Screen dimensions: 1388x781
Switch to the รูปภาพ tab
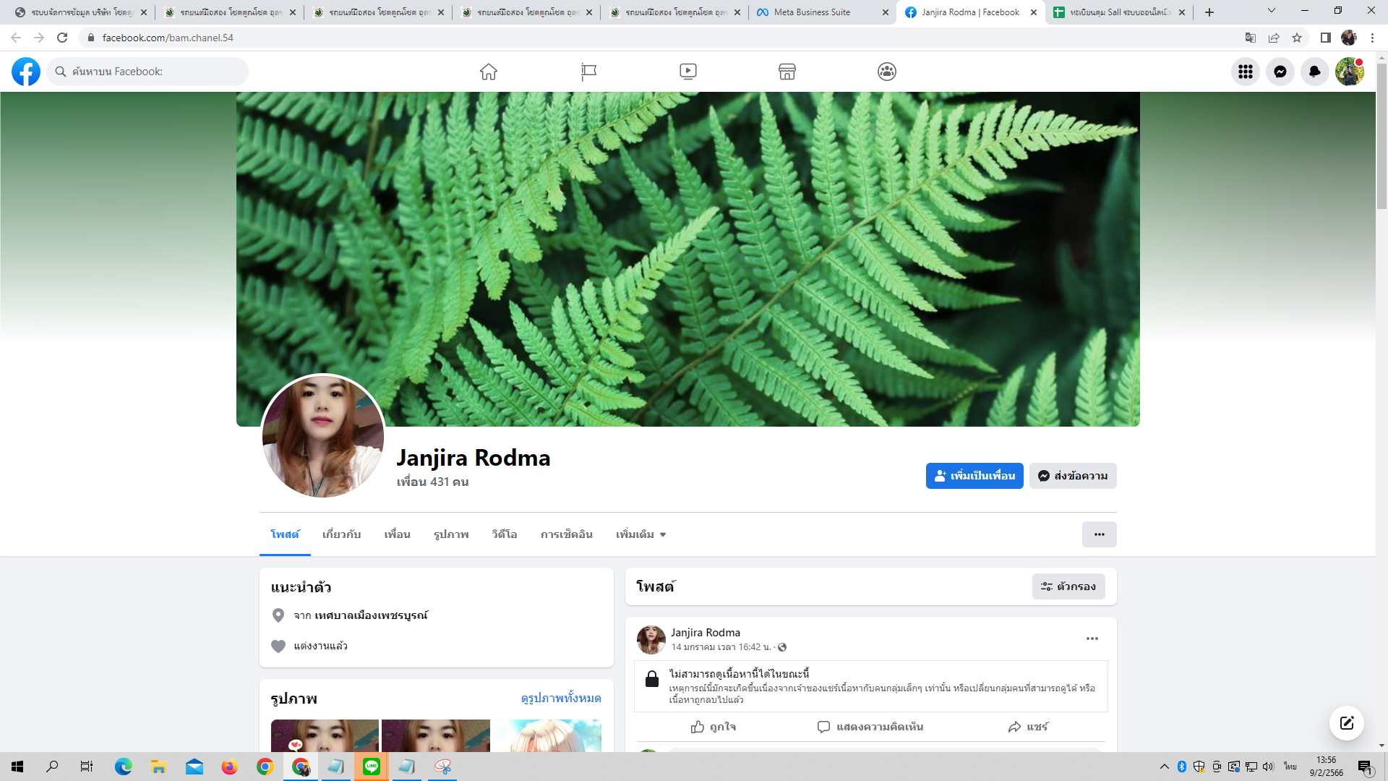(451, 534)
